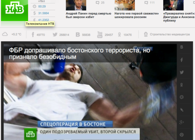Open the Twitter counter showing 268814

pyautogui.click(x=61, y=35)
